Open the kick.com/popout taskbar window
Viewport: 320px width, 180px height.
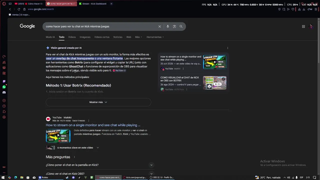(134, 177)
